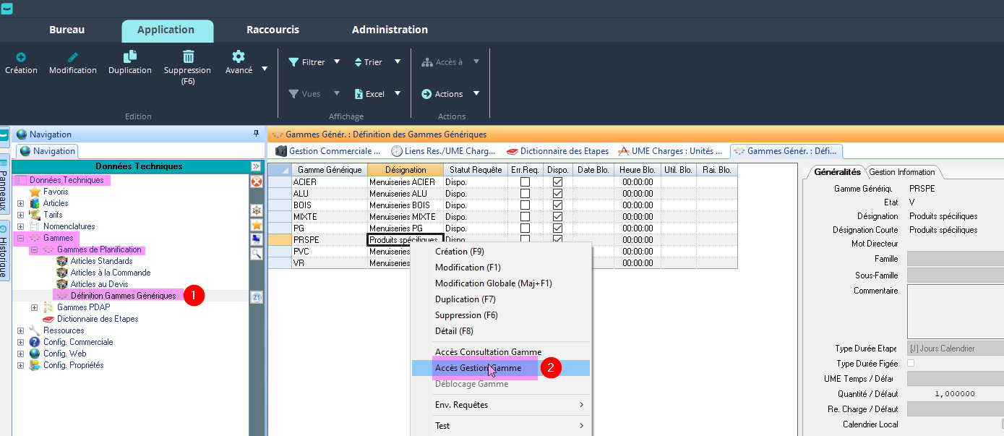Select Accès Gestion Gamme in context menu

pos(478,368)
